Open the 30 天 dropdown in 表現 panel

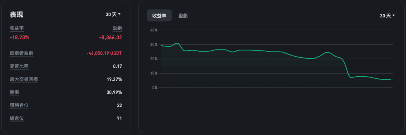(x=113, y=14)
